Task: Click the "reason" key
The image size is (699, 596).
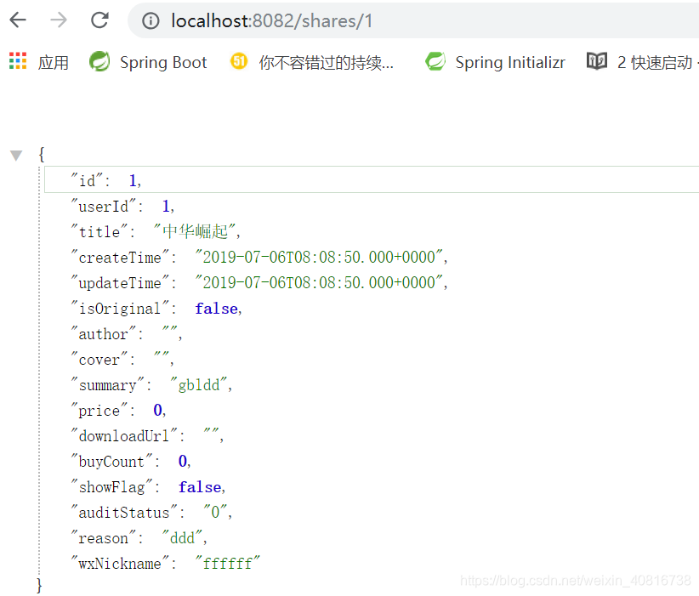Action: pyautogui.click(x=104, y=538)
